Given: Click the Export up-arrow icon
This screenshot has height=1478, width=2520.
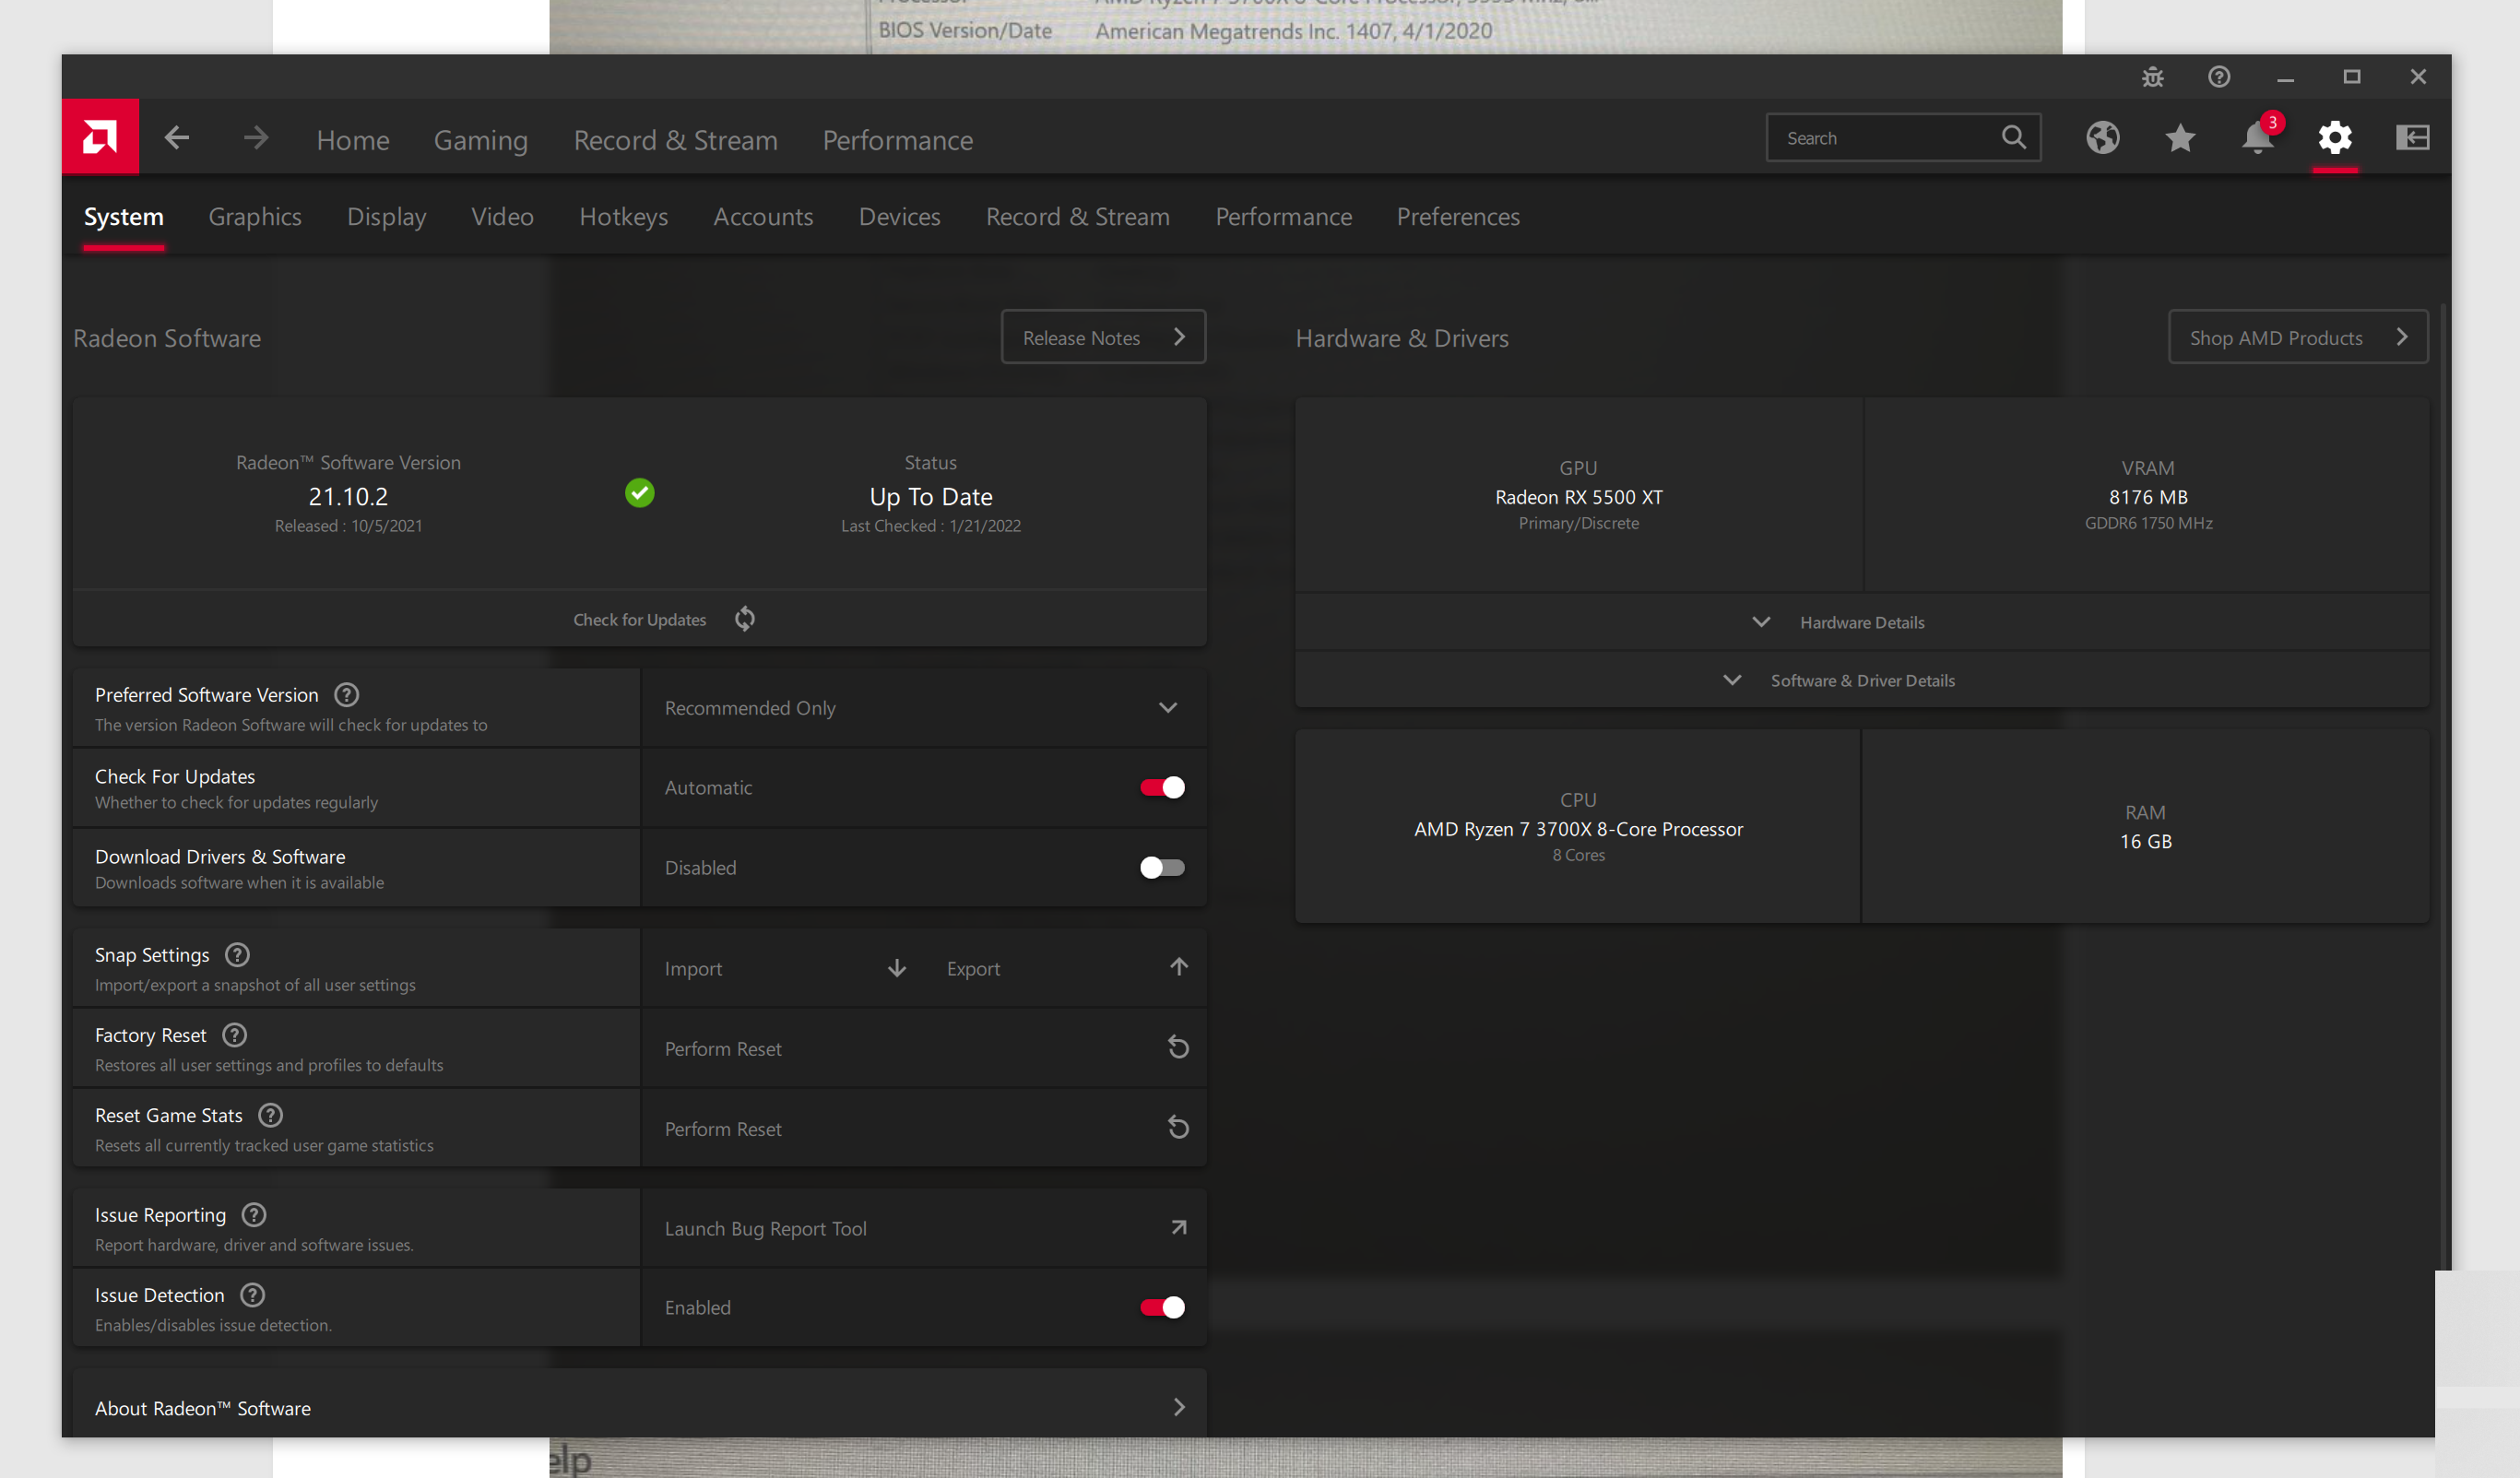Looking at the screenshot, I should (1179, 966).
